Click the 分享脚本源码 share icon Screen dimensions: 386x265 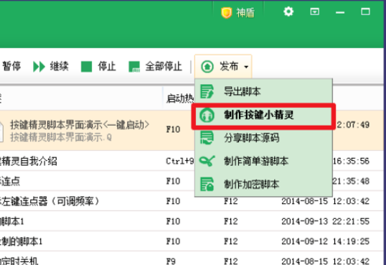207,138
